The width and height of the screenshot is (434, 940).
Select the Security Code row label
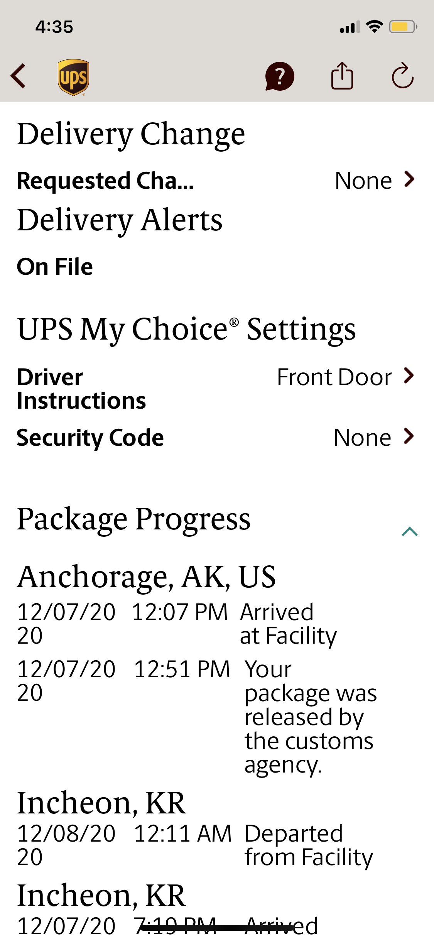pyautogui.click(x=90, y=438)
